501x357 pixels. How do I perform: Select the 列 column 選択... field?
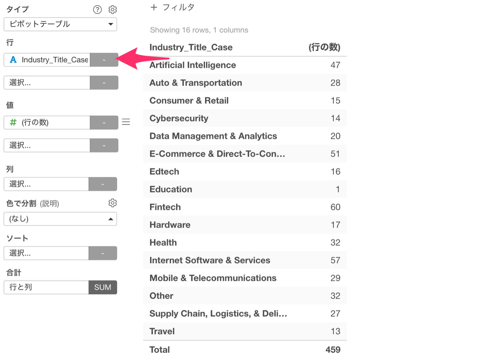[x=46, y=184]
